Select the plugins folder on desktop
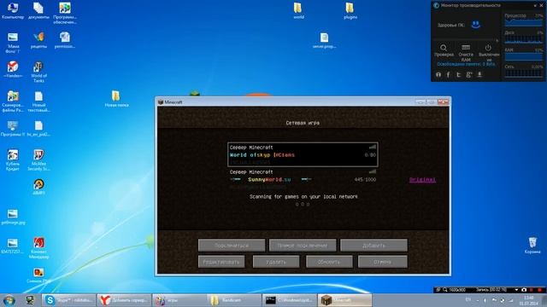 350,10
